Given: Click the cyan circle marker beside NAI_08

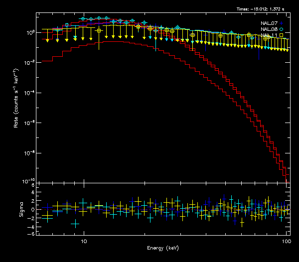Looking at the screenshot, I should (x=281, y=29).
